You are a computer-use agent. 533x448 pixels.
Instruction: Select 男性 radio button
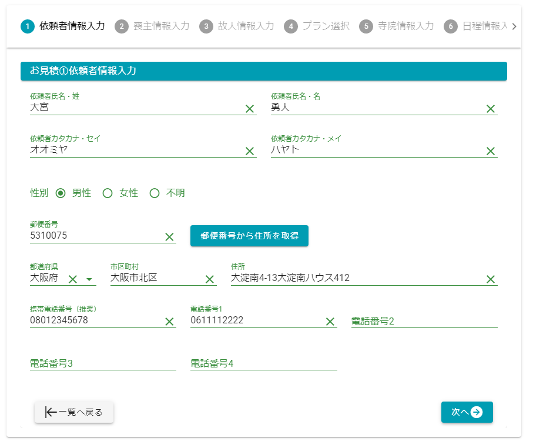tap(61, 193)
